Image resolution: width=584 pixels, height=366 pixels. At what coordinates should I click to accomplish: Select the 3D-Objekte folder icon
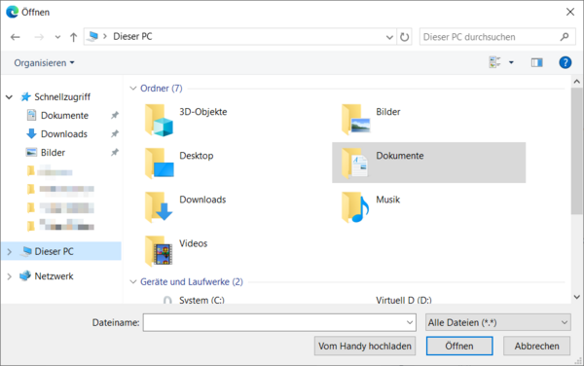[x=159, y=120]
